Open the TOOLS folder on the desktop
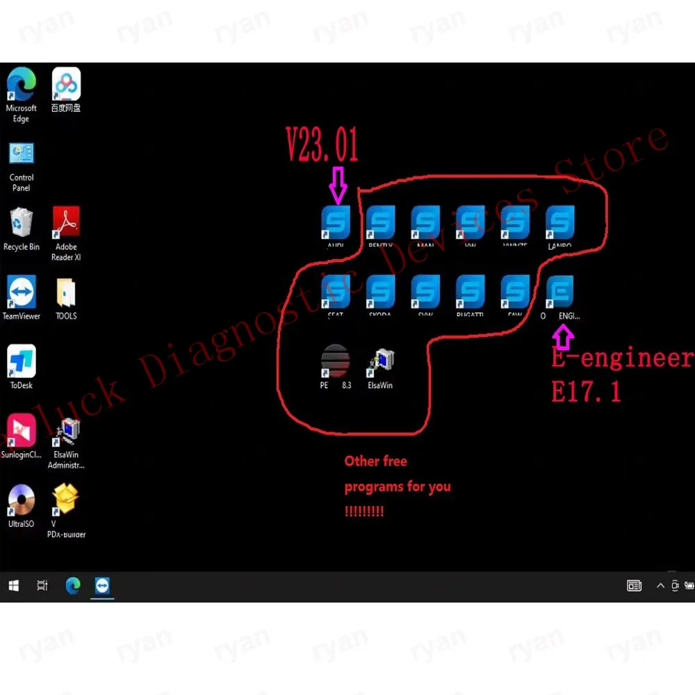This screenshot has height=695, width=695. [x=66, y=298]
